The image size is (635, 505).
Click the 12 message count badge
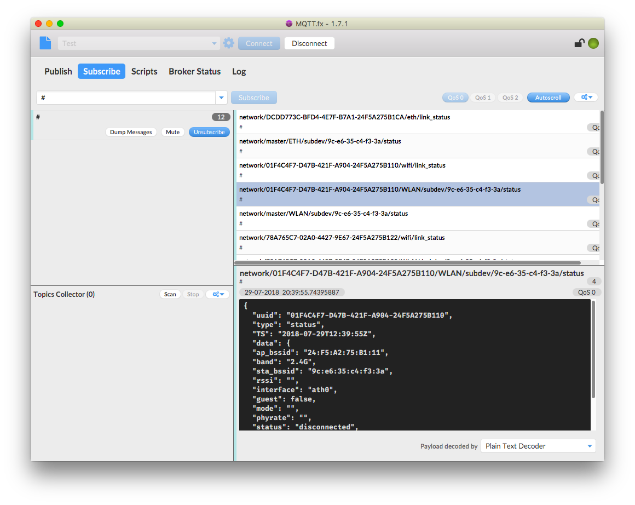(221, 117)
